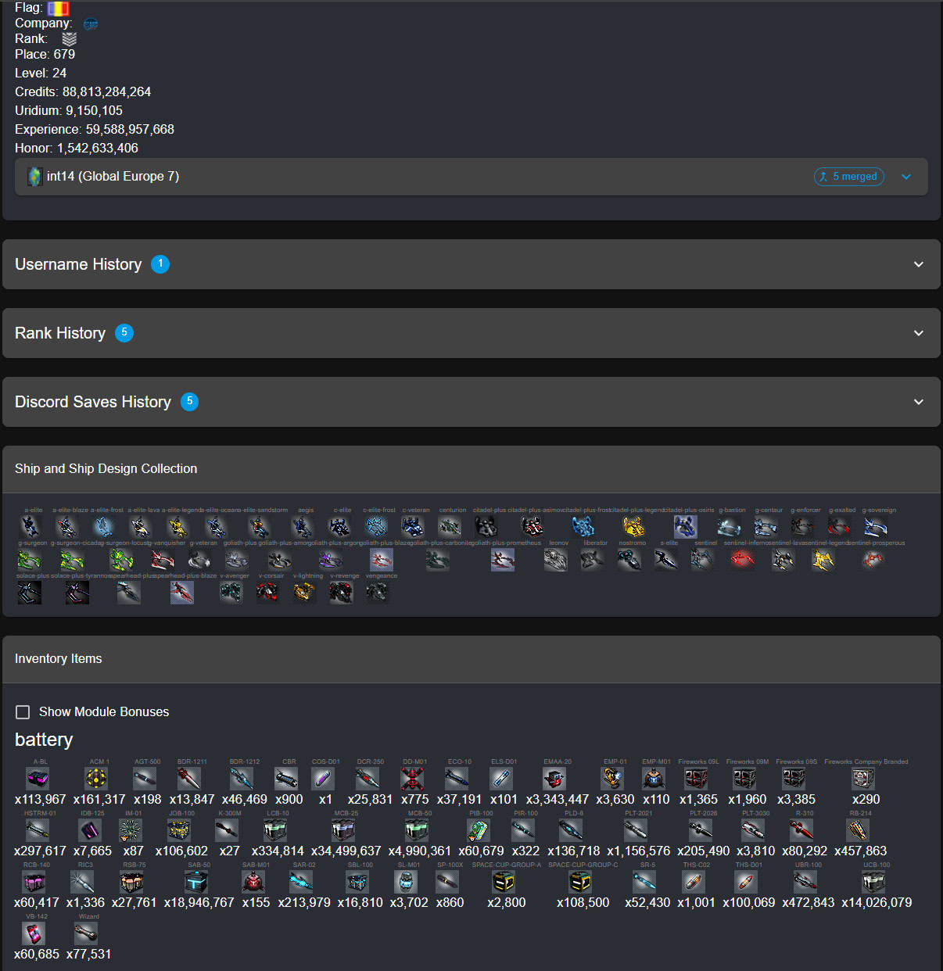This screenshot has width=943, height=971.
Task: Click the PIB-100 battery icon
Action: coord(479,830)
